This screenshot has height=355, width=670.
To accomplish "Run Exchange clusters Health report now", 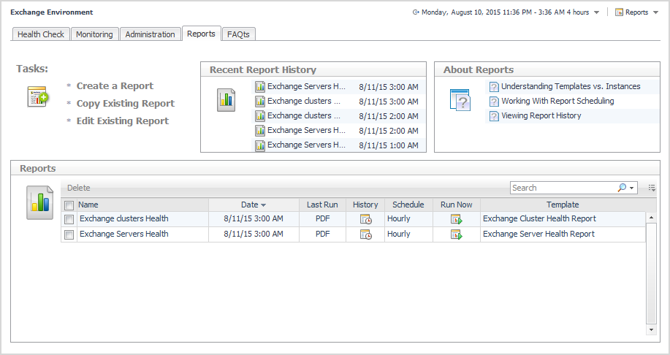I will (x=456, y=219).
